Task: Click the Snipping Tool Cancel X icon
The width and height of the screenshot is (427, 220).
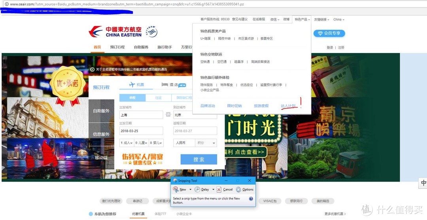Action: tap(219, 190)
